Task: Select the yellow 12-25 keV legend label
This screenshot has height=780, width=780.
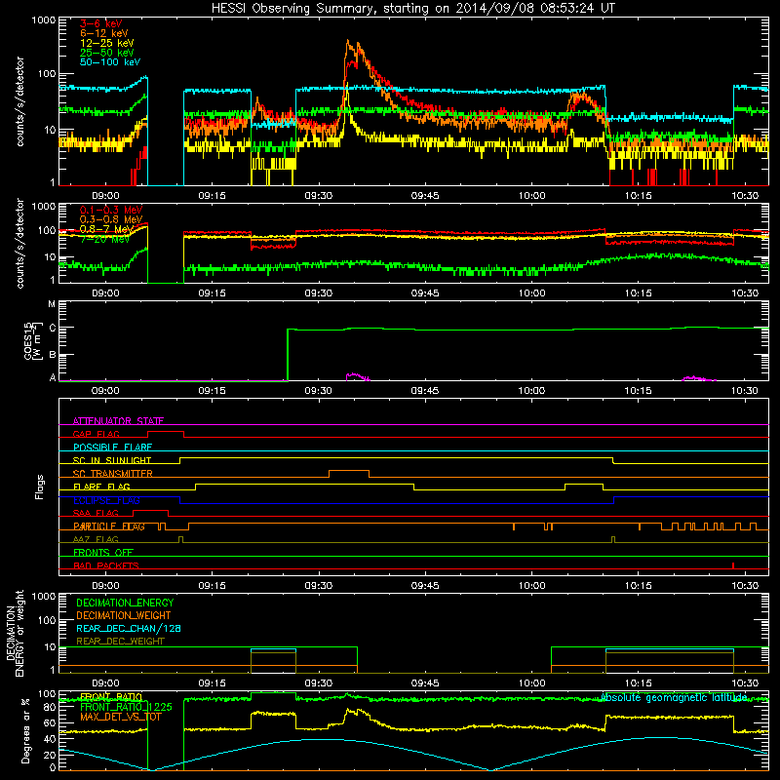Action: pyautogui.click(x=107, y=43)
